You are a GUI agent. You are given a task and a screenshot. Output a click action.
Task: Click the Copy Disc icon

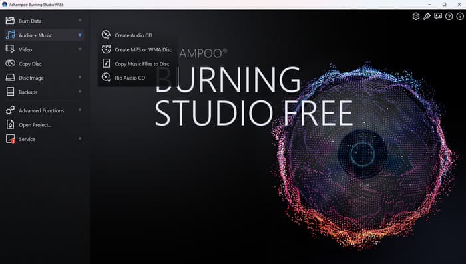click(10, 63)
